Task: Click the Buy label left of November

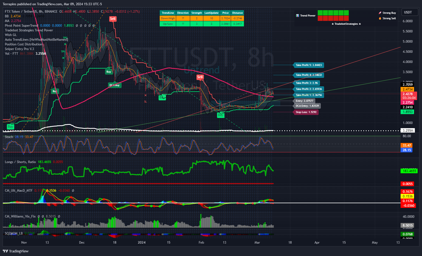Action: coord(10,126)
